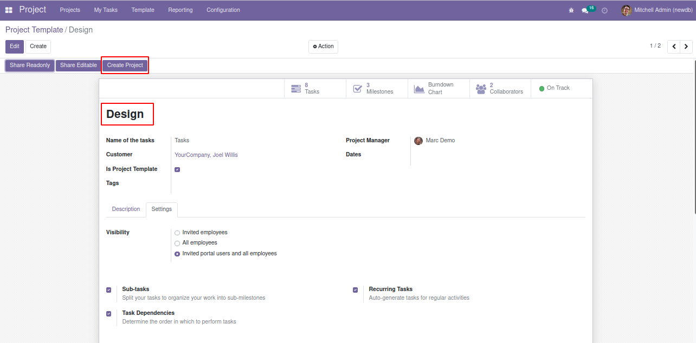Click the Milestones checkmark icon
Screen dimensions: 696x343
(x=358, y=89)
